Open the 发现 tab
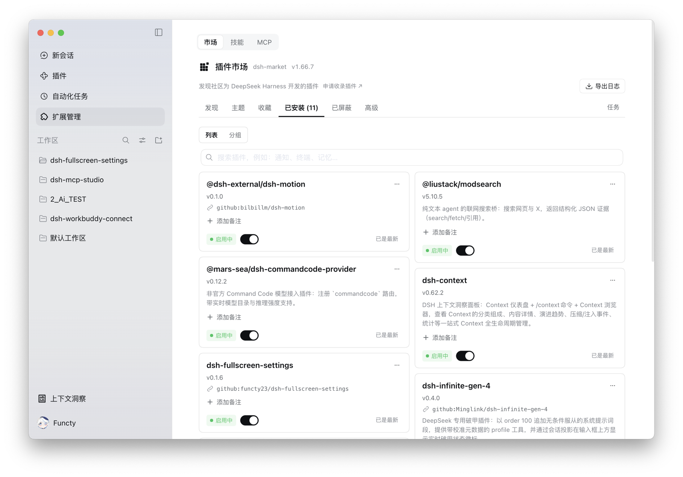 [212, 108]
